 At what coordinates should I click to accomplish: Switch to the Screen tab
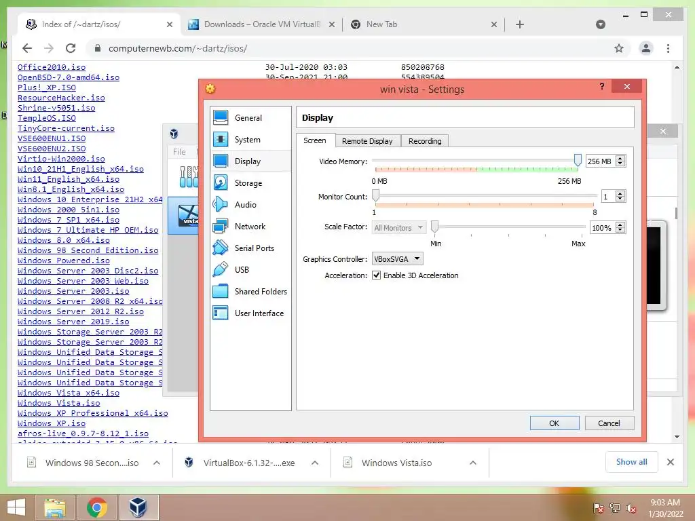pyautogui.click(x=315, y=140)
